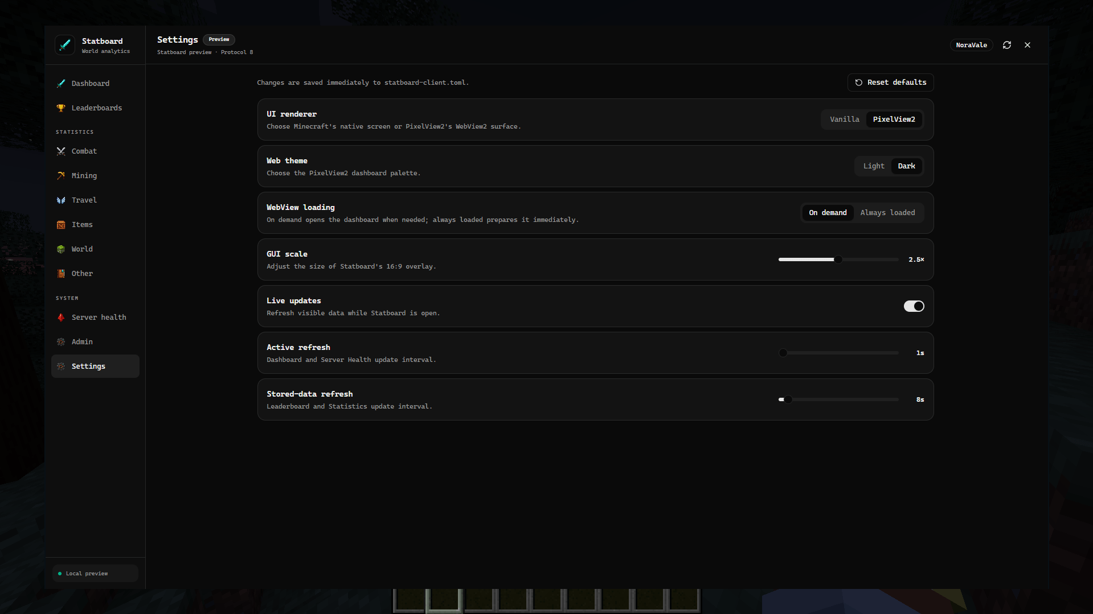Click the Active refresh value 1s

(920, 353)
